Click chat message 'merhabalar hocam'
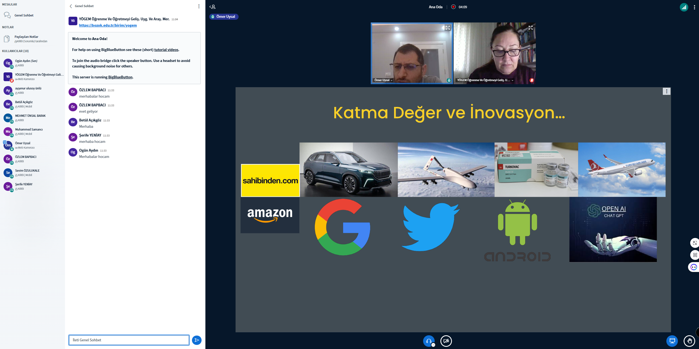The width and height of the screenshot is (699, 349). 94,96
